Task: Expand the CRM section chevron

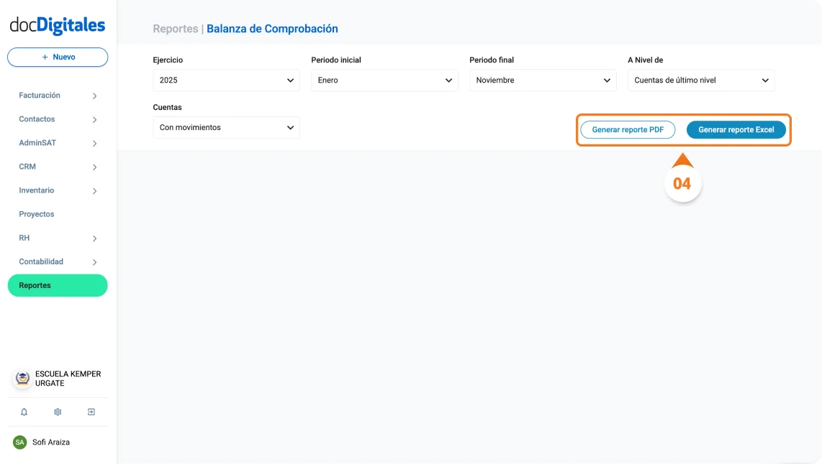Action: coord(94,166)
